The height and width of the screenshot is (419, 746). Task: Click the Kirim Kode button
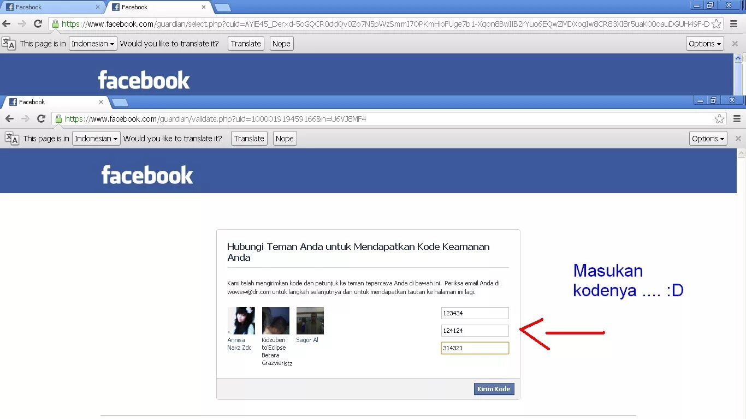point(494,389)
